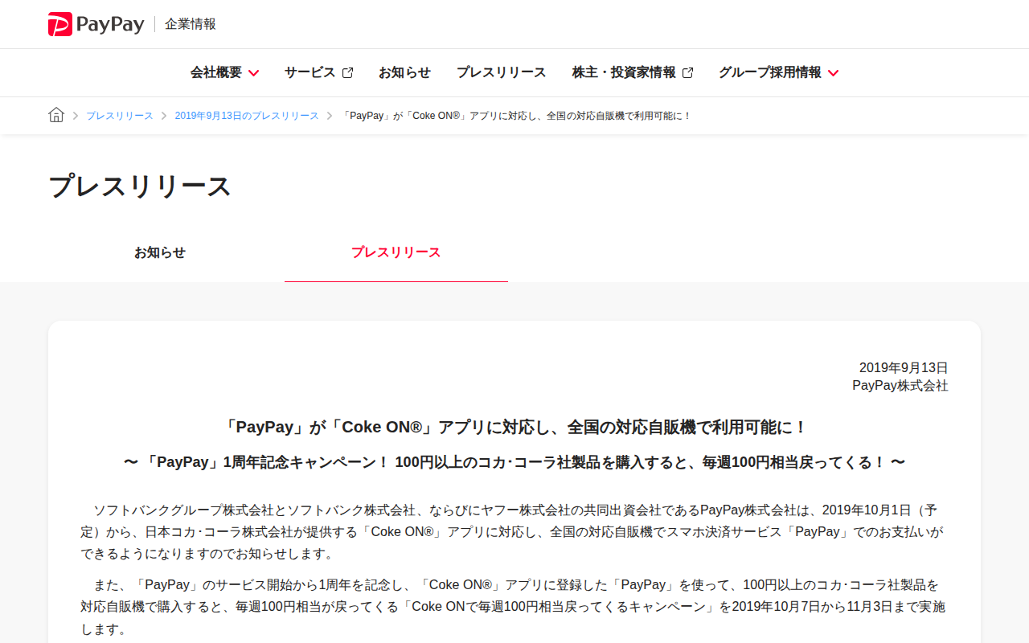Click the PayPay株式会社 company name text

click(x=900, y=386)
